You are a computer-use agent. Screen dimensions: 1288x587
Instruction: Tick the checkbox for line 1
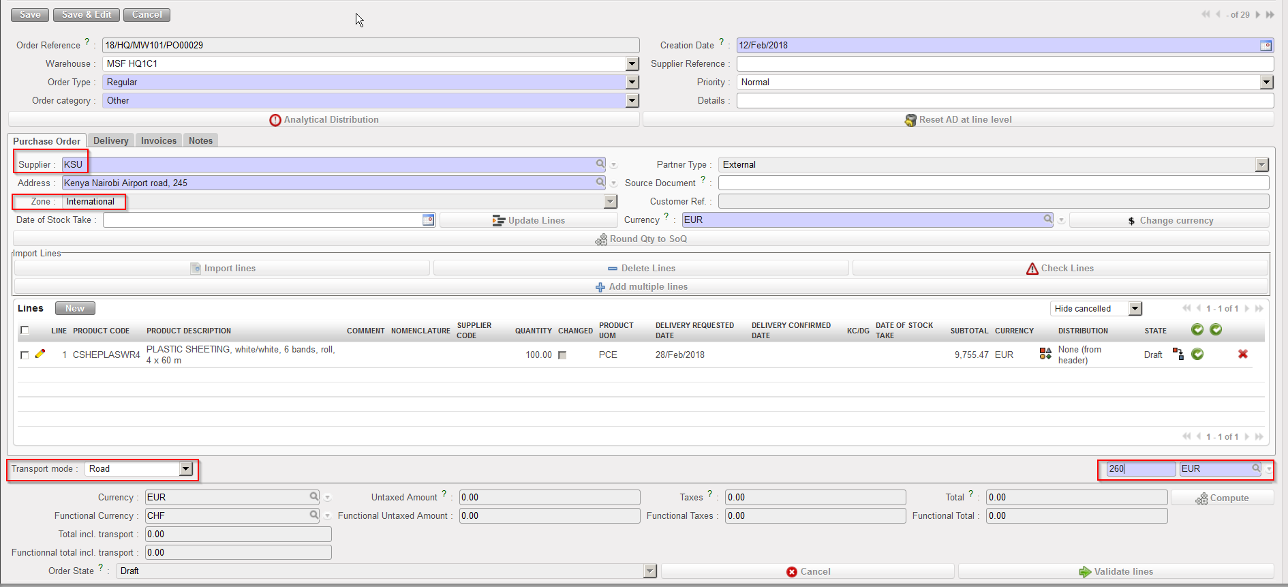click(25, 355)
